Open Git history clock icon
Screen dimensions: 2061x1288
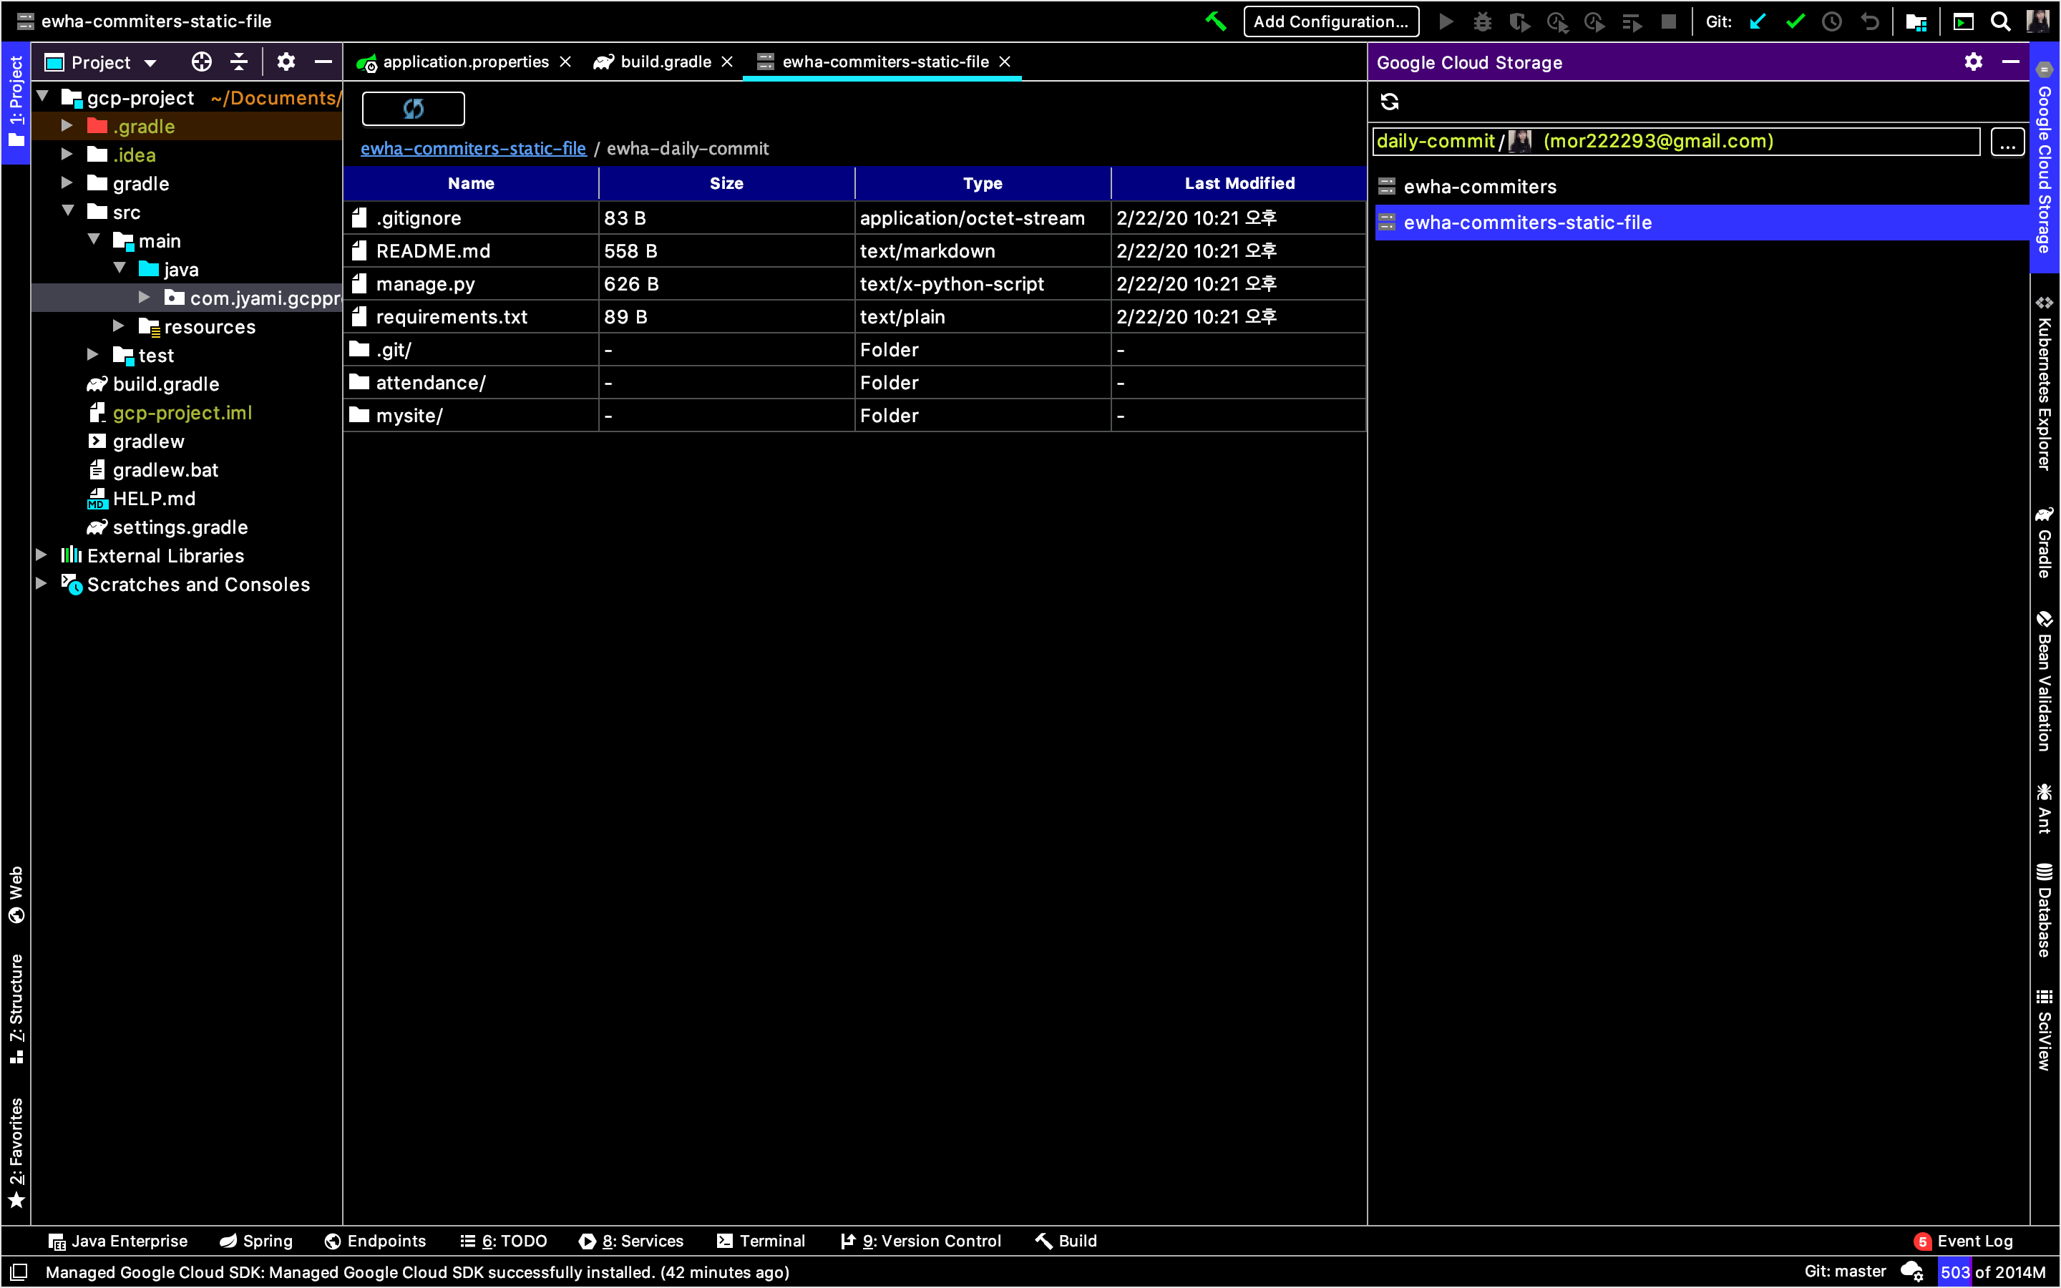[x=1832, y=21]
